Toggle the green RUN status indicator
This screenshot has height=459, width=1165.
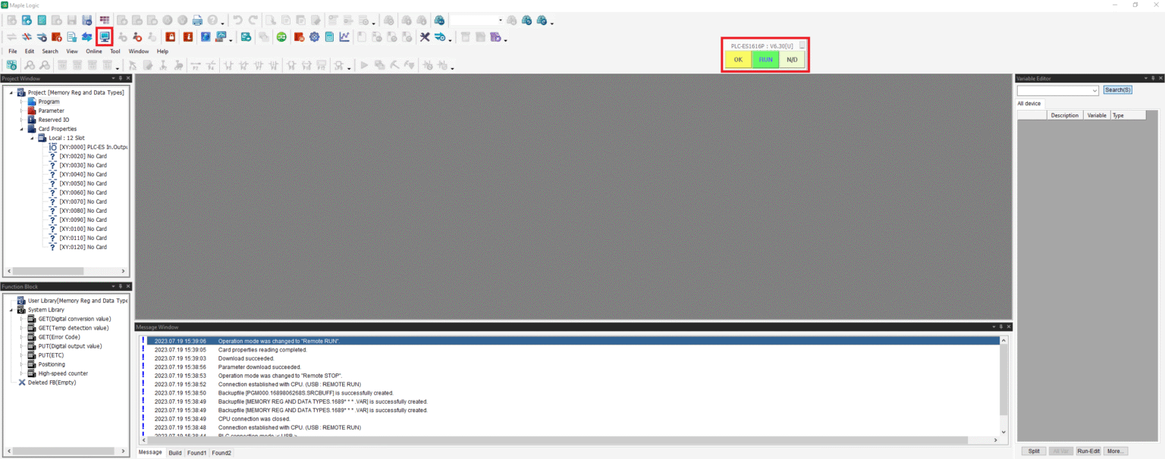pos(765,59)
